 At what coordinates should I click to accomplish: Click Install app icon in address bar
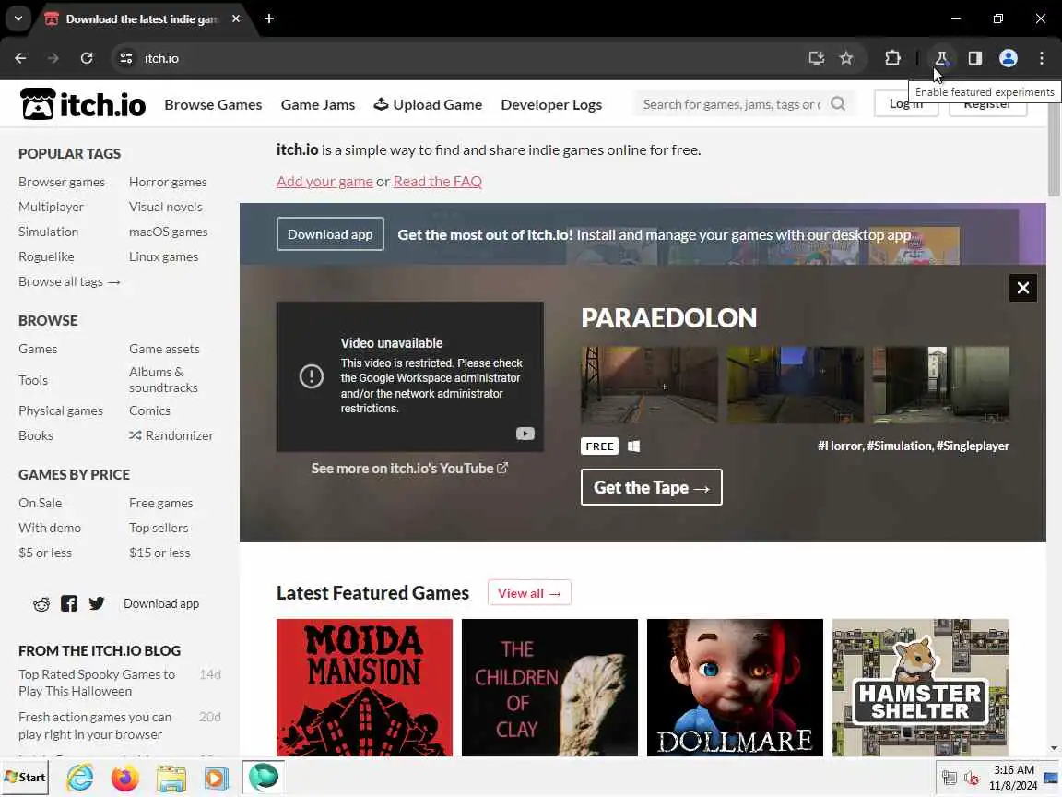tap(817, 58)
